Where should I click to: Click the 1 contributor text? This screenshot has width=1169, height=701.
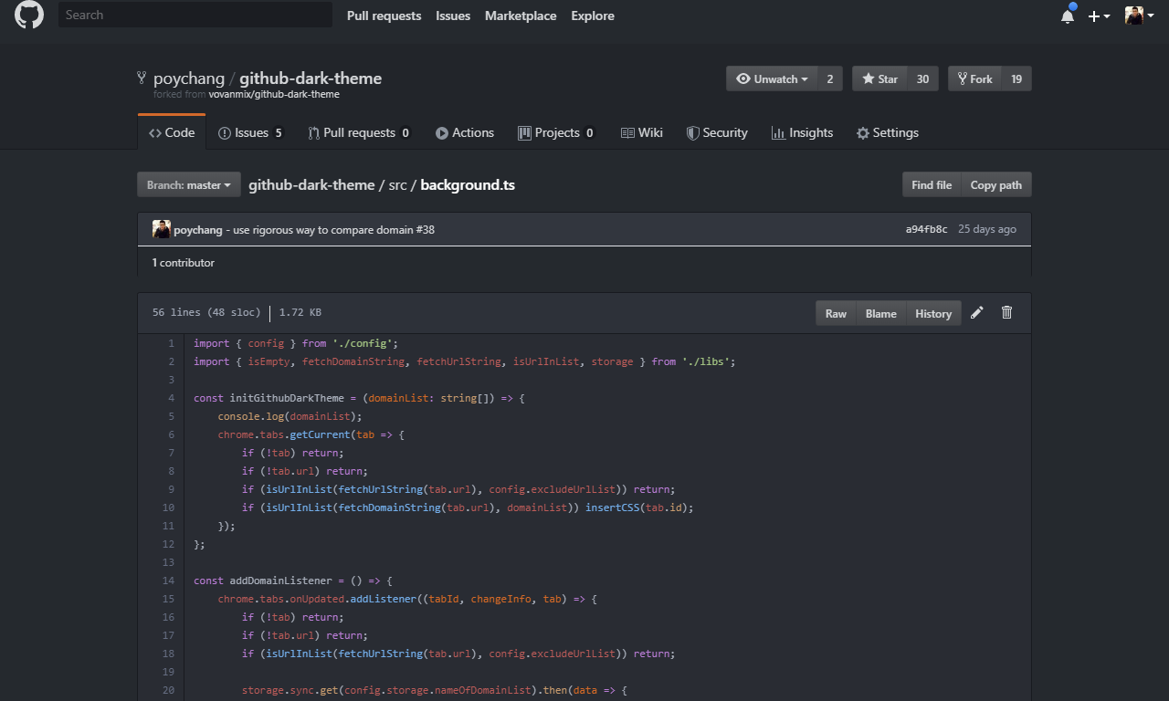(184, 262)
